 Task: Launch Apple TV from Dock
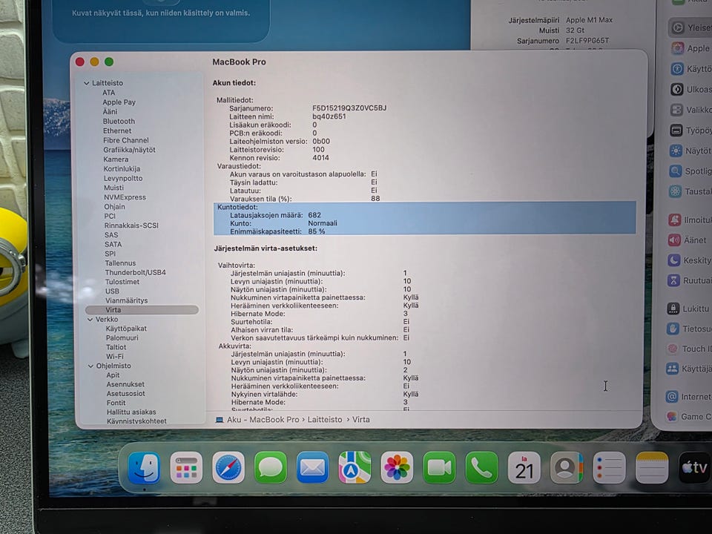click(x=695, y=468)
